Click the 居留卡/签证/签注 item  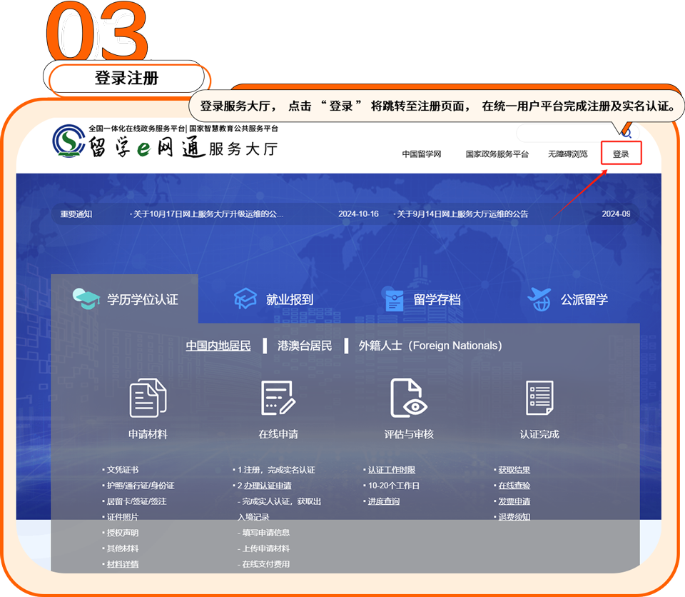[137, 501]
